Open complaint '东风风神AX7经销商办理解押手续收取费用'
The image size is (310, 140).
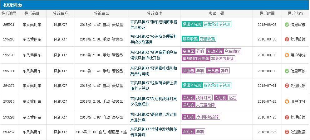pyautogui.click(x=154, y=39)
